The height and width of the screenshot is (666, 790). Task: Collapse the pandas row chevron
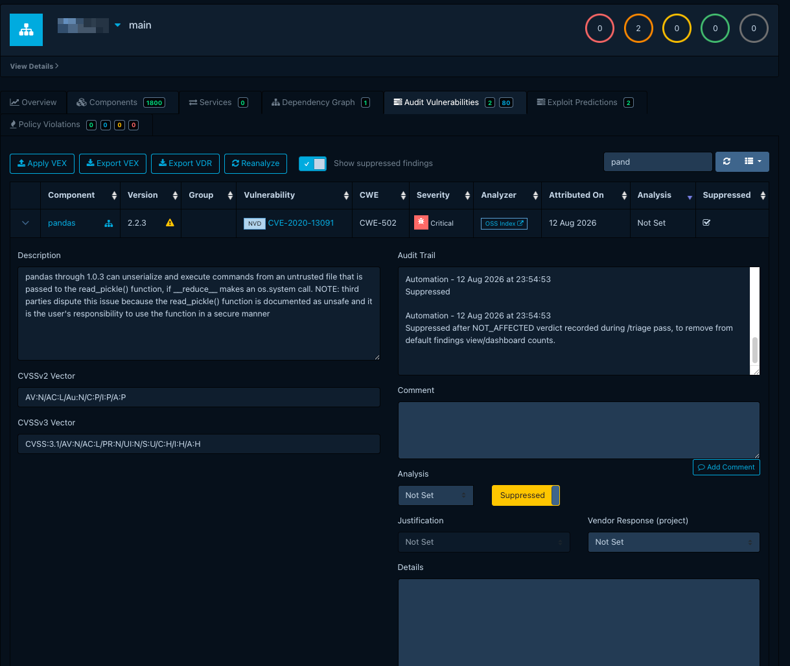pos(26,223)
